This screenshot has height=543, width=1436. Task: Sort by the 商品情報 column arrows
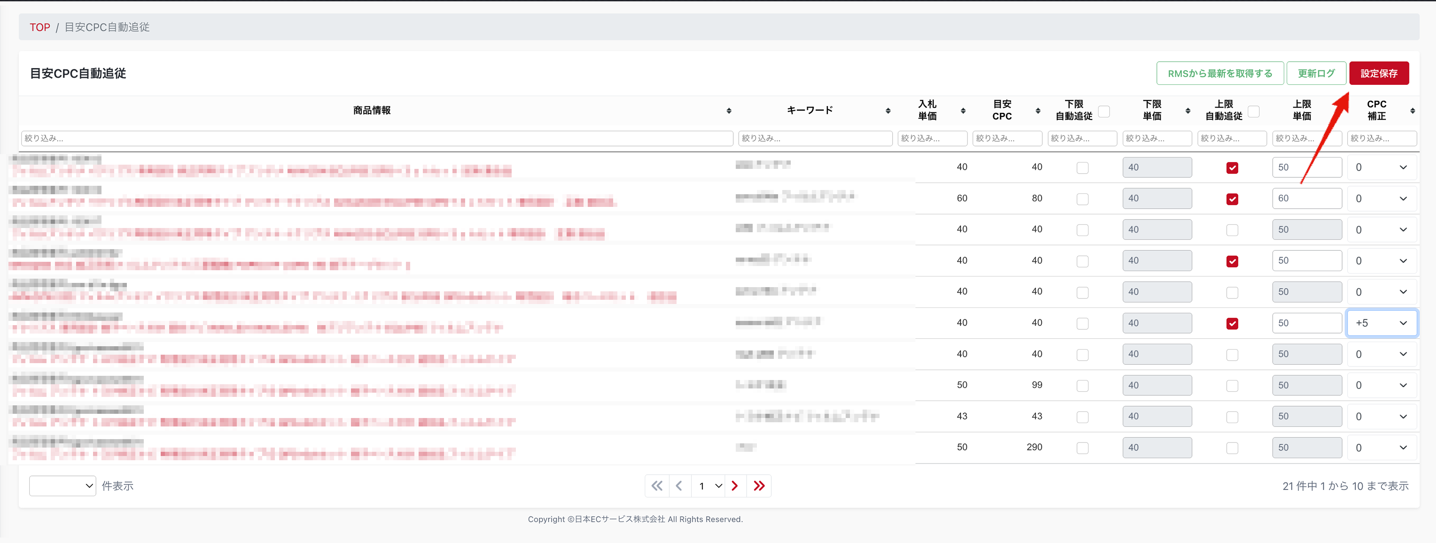[729, 111]
